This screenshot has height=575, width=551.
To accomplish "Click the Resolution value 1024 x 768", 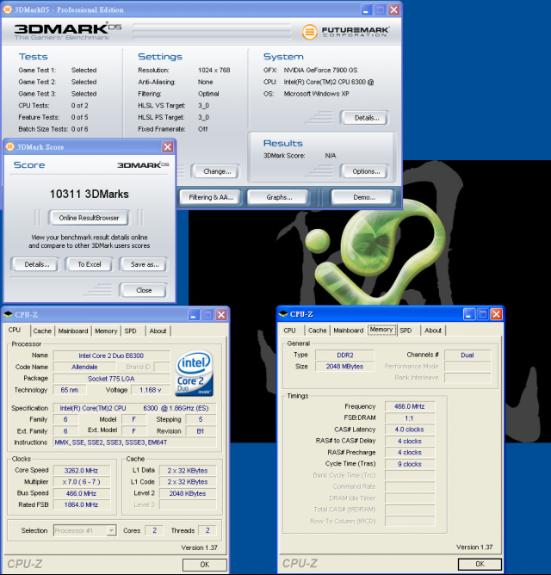I will (x=214, y=70).
